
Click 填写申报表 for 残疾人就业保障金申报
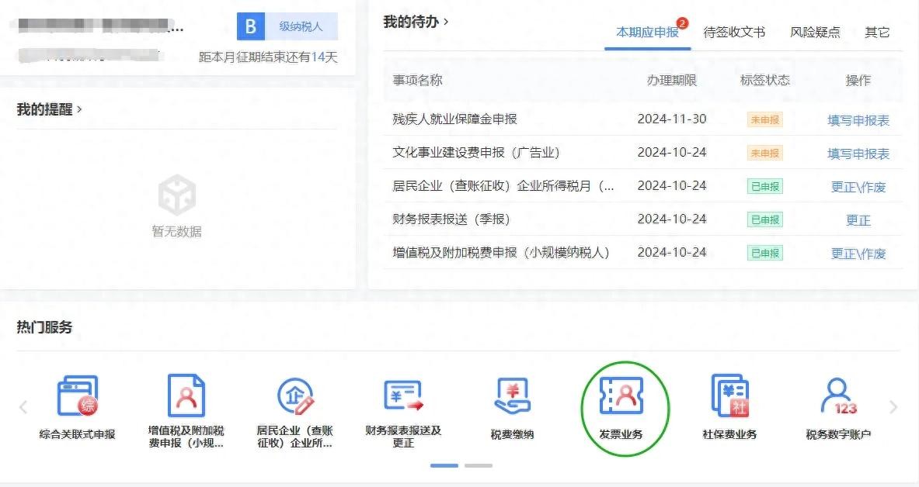[858, 120]
